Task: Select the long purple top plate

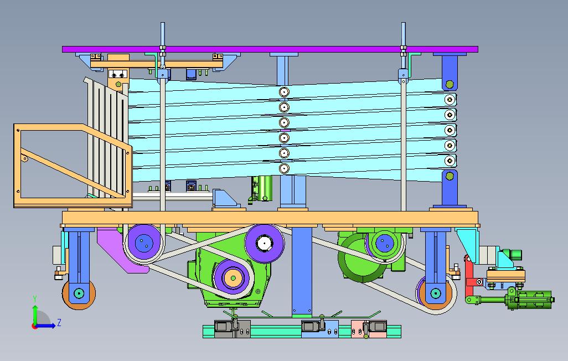Action: 270,49
